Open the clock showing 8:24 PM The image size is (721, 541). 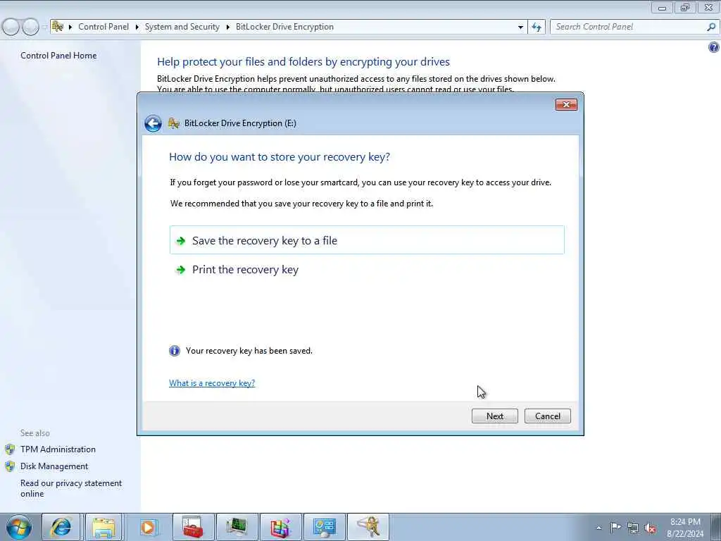pos(685,528)
